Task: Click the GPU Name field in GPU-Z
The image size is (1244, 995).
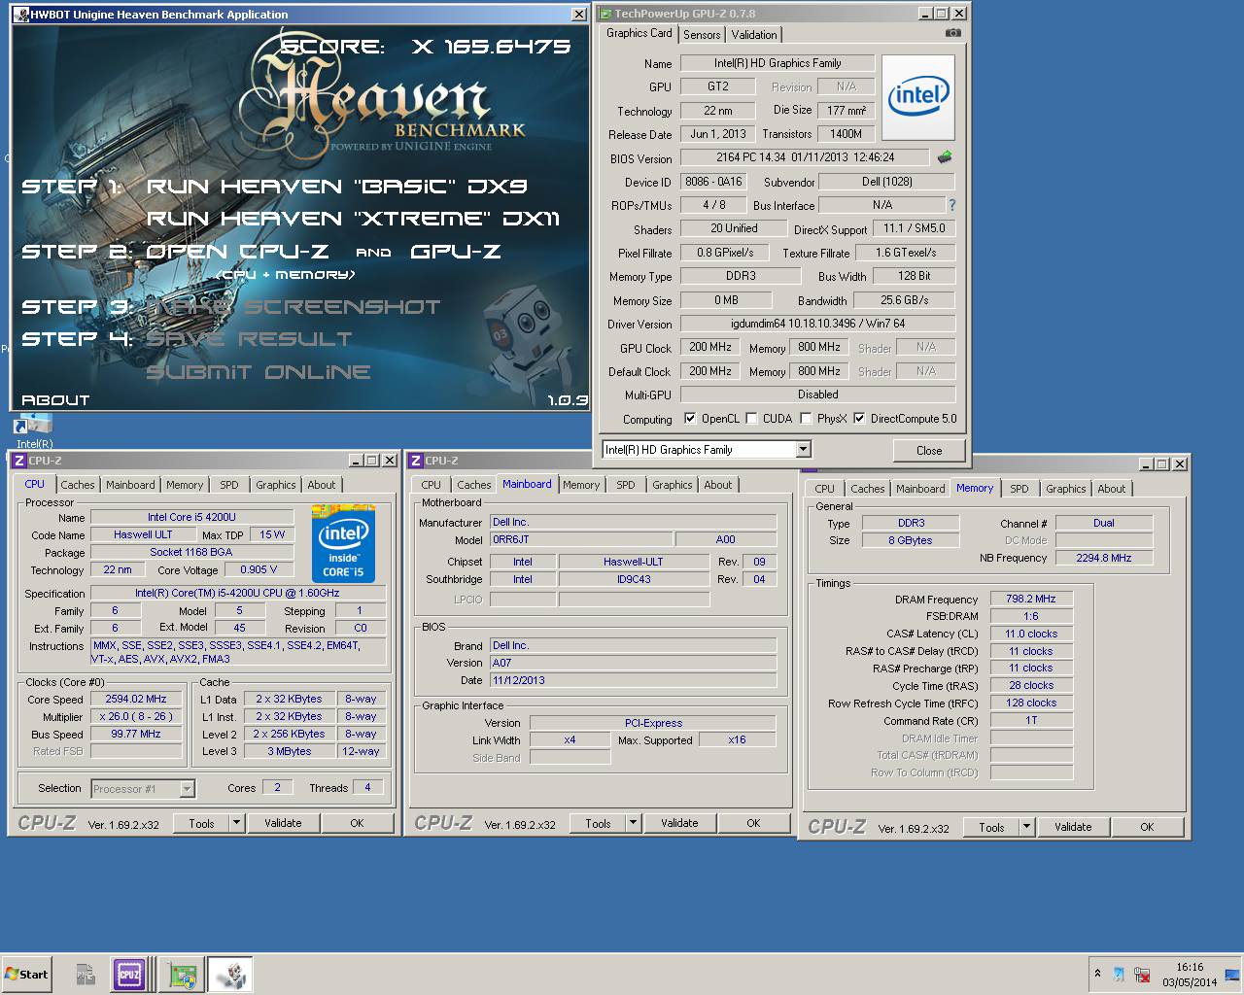Action: (777, 63)
